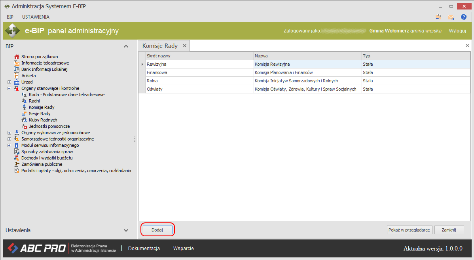Click Pokaż w przeglądarce button
The height and width of the screenshot is (260, 474).
tap(410, 230)
